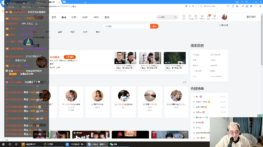Expand the small arrow beside scissors icon
The height and width of the screenshot is (147, 263).
pyautogui.click(x=239, y=6)
